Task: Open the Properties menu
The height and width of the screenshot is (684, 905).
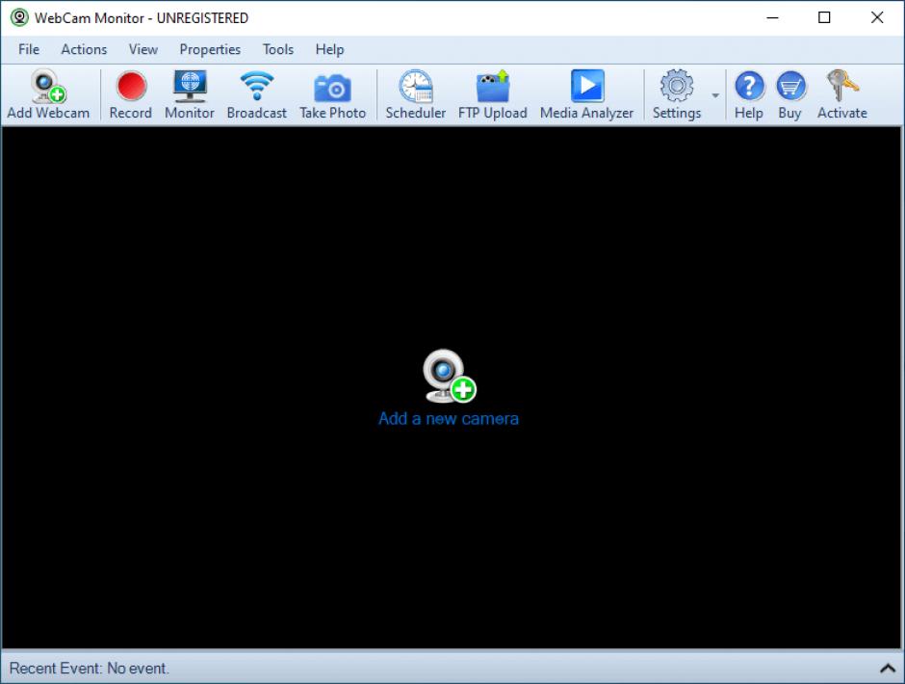Action: 210,50
